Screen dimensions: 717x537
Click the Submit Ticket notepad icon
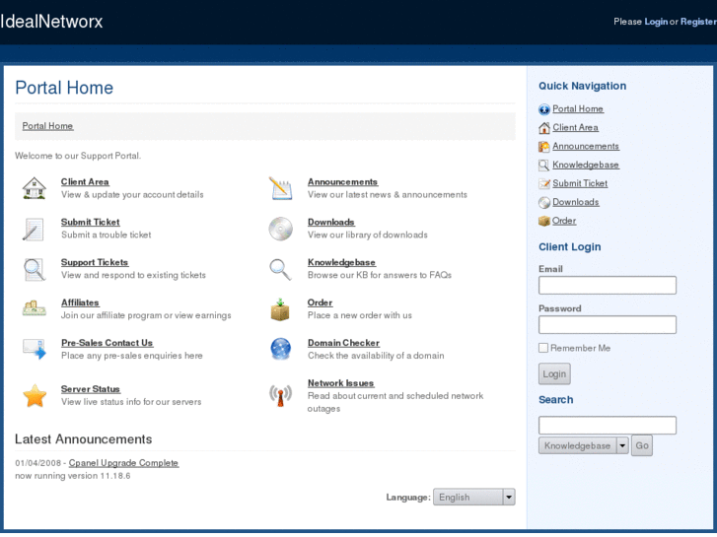point(35,229)
